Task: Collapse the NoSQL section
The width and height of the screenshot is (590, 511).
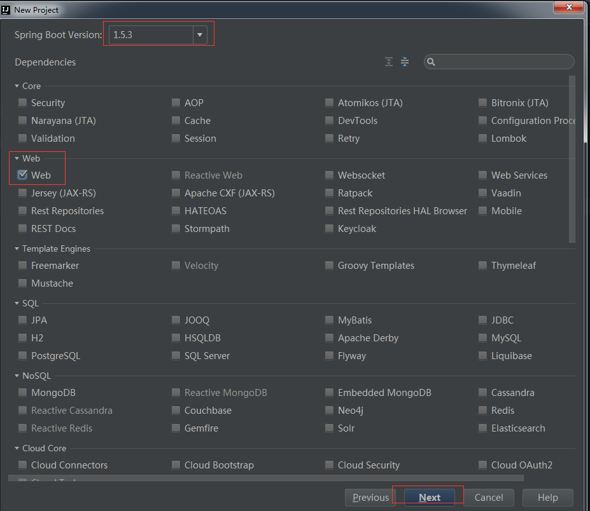Action: point(17,376)
